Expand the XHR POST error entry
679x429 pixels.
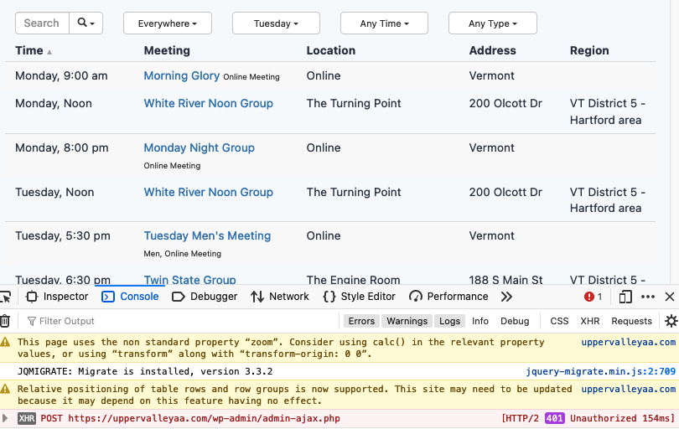coord(5,419)
